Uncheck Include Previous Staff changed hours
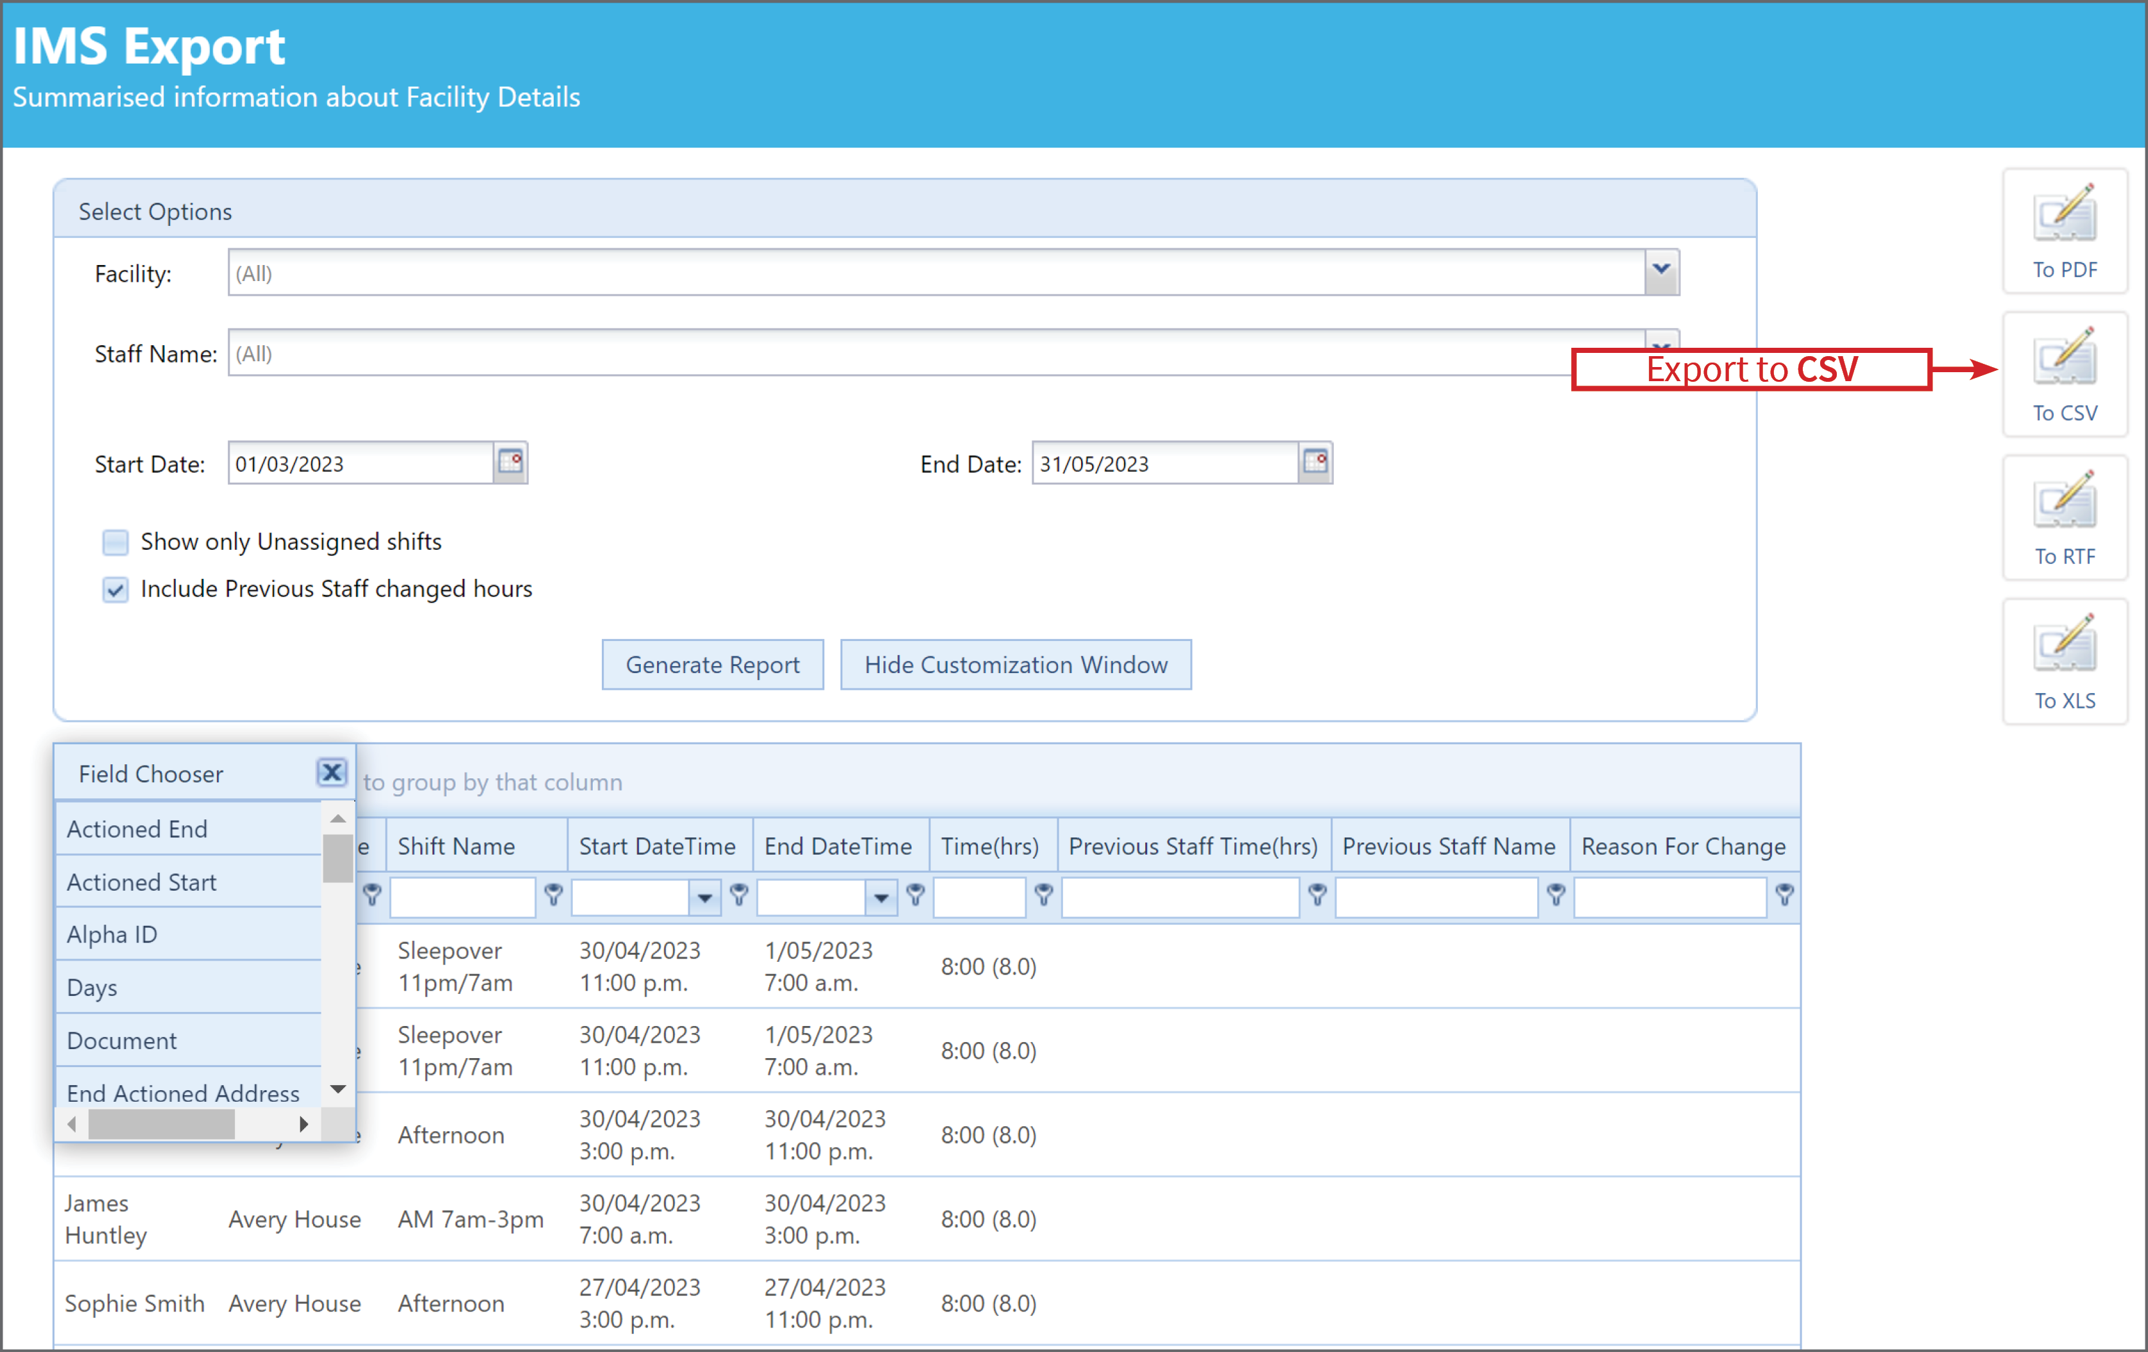Image resolution: width=2148 pixels, height=1352 pixels. coord(115,589)
